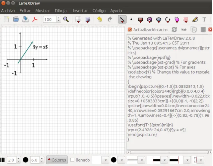
Task: Select the arc tool
Action: point(168,20)
